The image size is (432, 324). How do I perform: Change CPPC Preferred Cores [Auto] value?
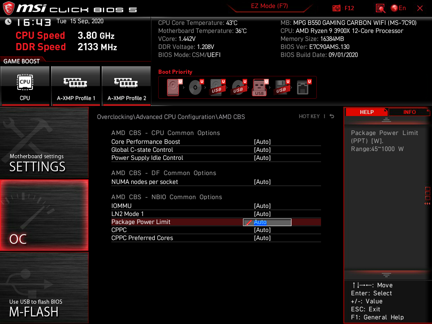click(x=262, y=238)
